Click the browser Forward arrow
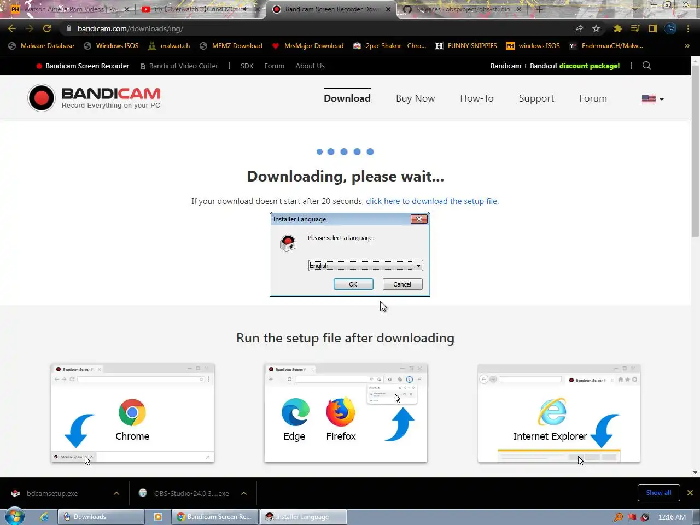700x525 pixels. pos(30,28)
